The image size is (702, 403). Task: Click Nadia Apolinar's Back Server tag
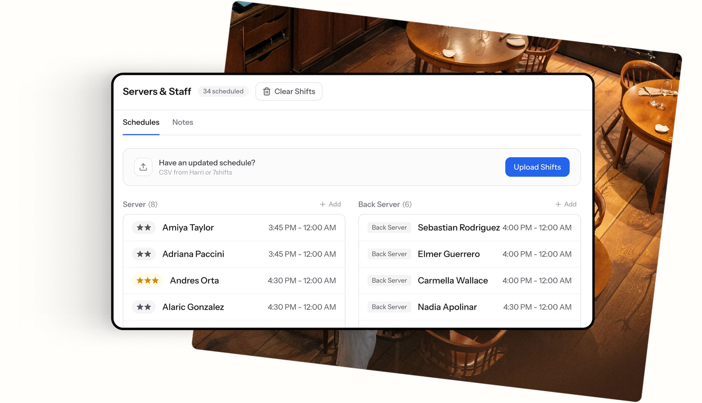(389, 307)
